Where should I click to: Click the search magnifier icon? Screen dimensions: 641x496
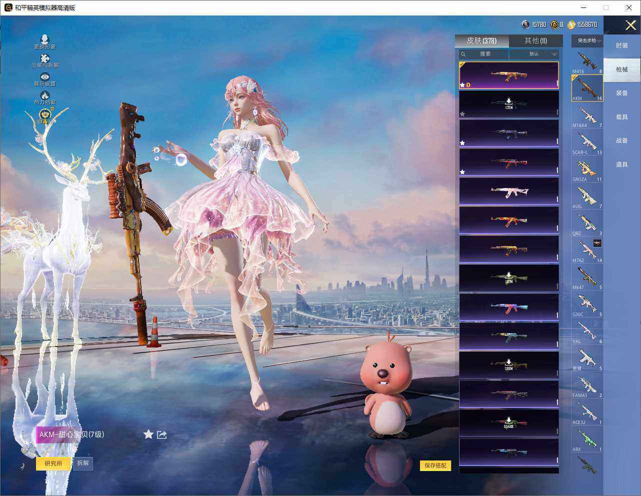tap(463, 54)
